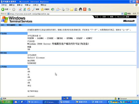
Task: Click the red download manager icon
Action: click(85, 9)
